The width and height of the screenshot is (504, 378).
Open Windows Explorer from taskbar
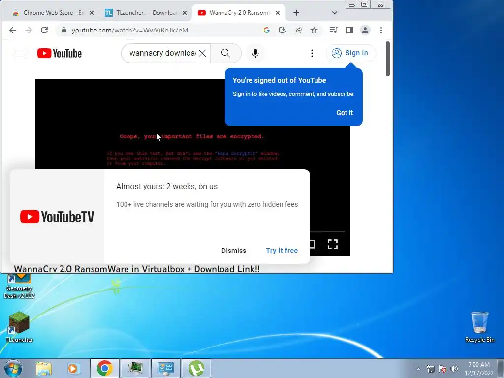44,368
